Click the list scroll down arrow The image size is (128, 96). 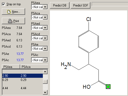pyautogui.click(x=45, y=92)
